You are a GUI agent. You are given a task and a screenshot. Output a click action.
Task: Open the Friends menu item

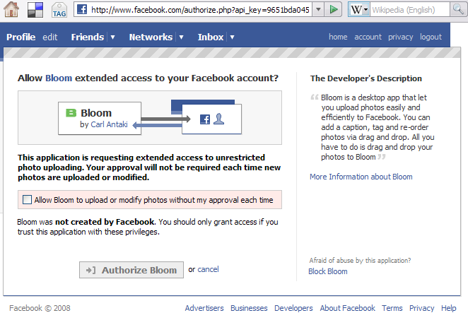pyautogui.click(x=88, y=37)
